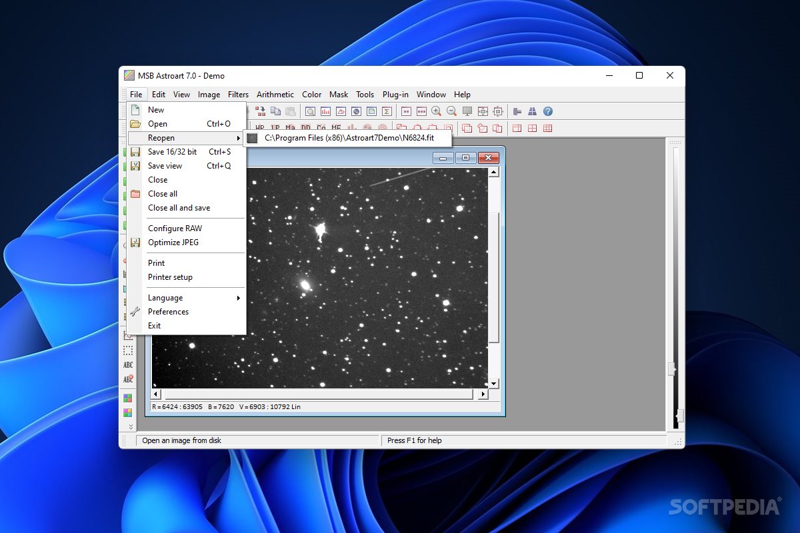Screen dimensions: 800x533
Task: Select Save view menu entry
Action: point(187,166)
